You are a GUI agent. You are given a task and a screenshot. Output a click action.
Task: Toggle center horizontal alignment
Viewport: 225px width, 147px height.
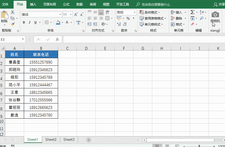pyautogui.click(x=95, y=19)
